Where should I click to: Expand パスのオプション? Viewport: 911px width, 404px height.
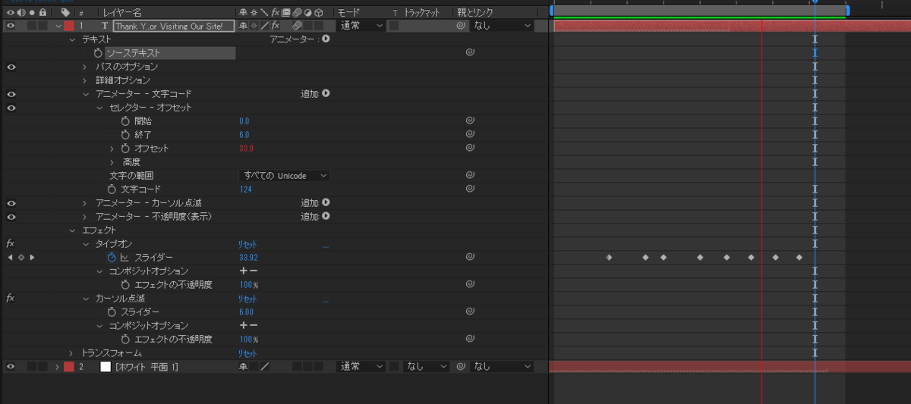(86, 67)
